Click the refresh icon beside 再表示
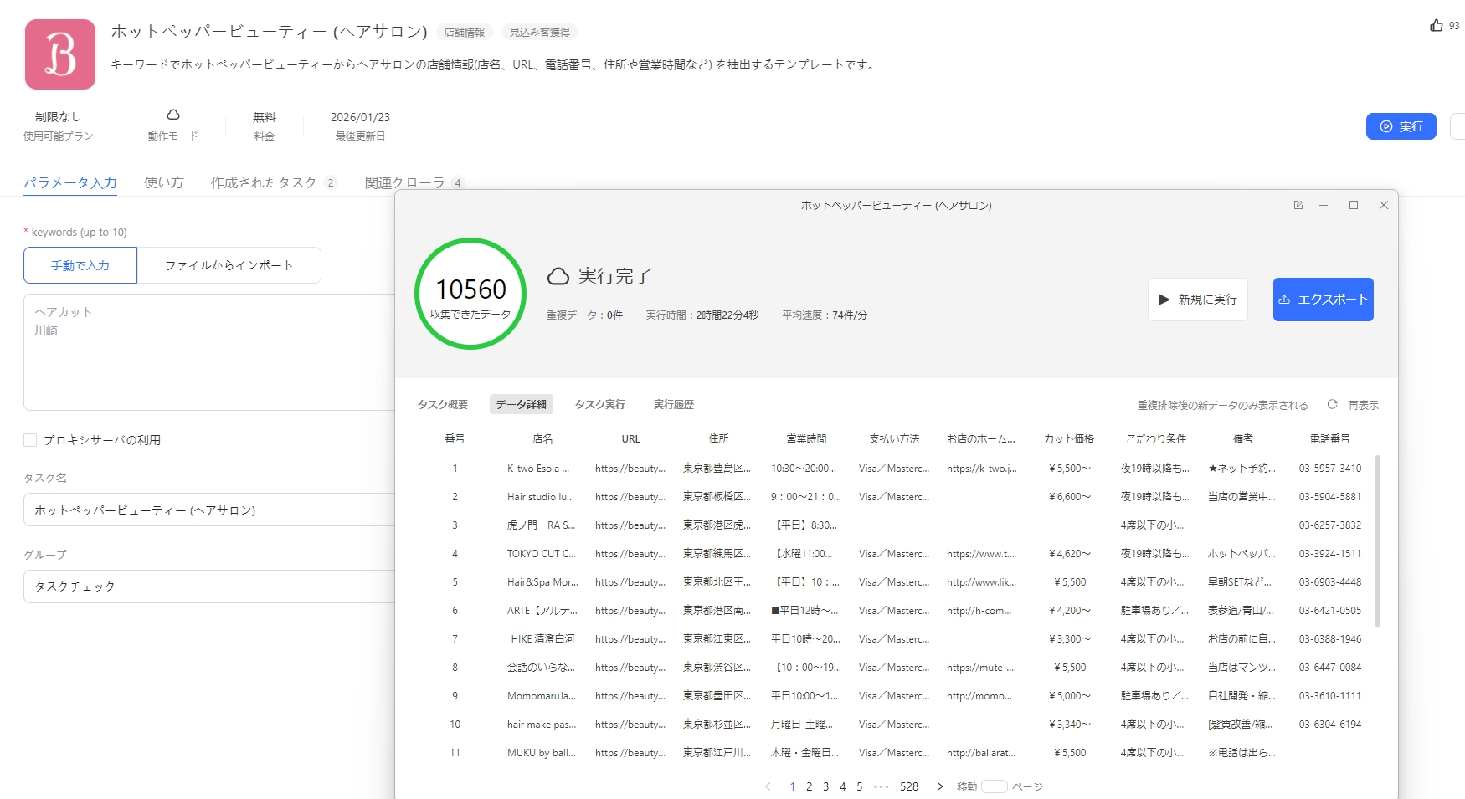The image size is (1465, 799). pos(1332,405)
